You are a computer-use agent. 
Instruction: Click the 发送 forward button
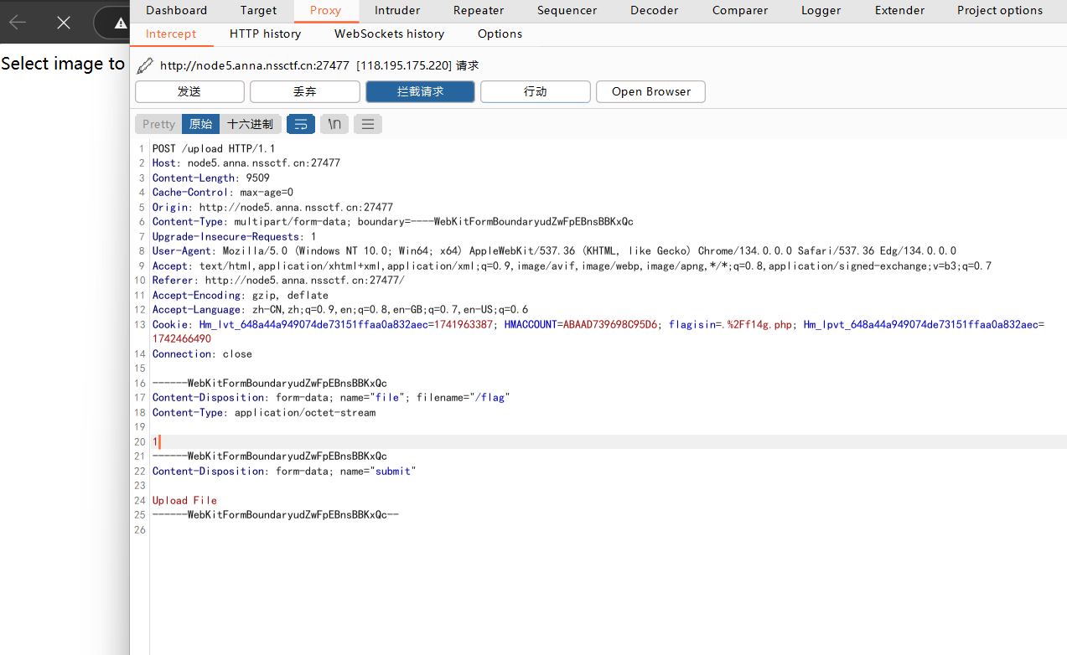tap(189, 91)
